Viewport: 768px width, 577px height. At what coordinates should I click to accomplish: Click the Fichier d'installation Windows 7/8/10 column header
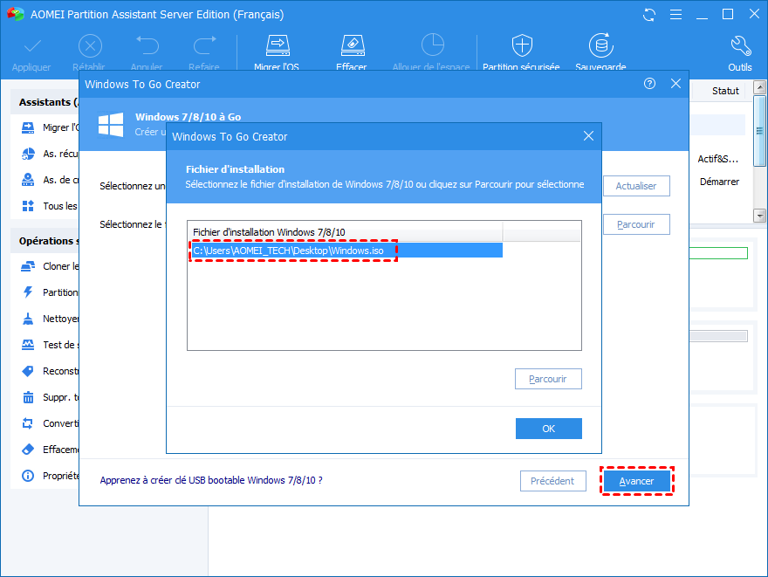346,232
